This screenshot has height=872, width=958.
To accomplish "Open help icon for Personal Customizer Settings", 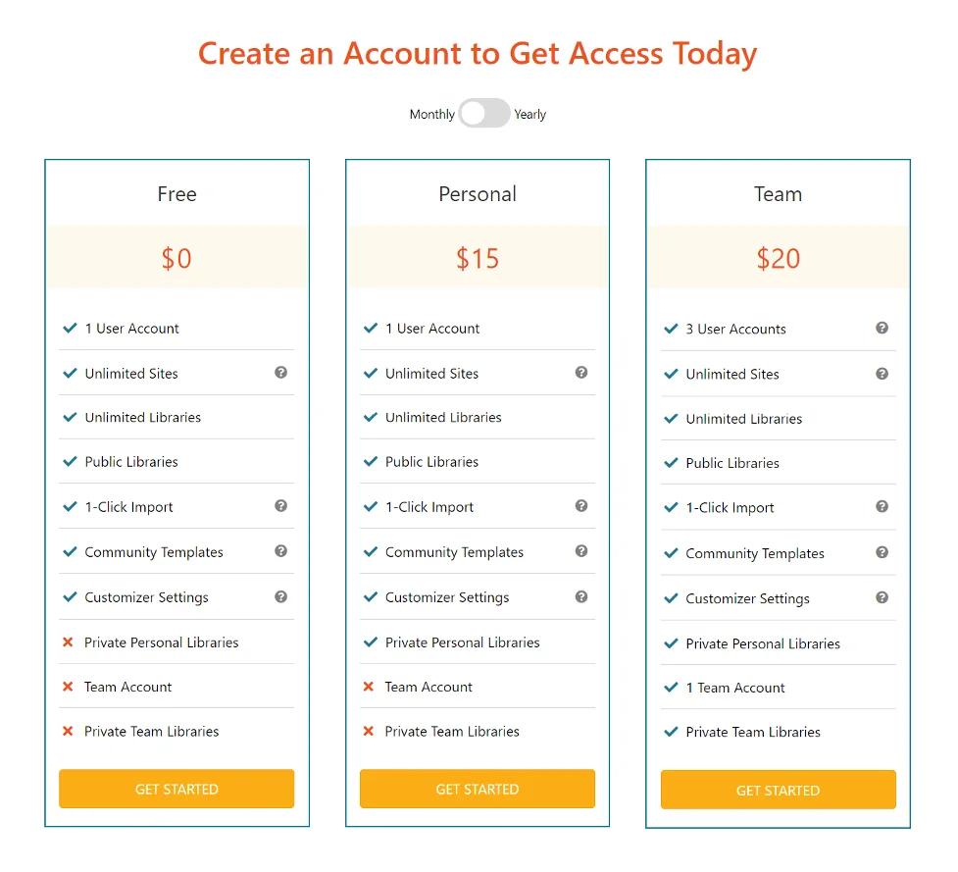I will click(x=581, y=596).
